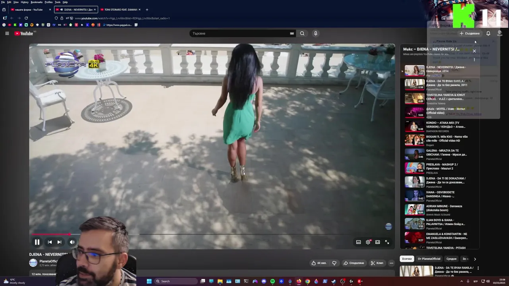
Task: Pause the video with the pause button
Action: 37,242
